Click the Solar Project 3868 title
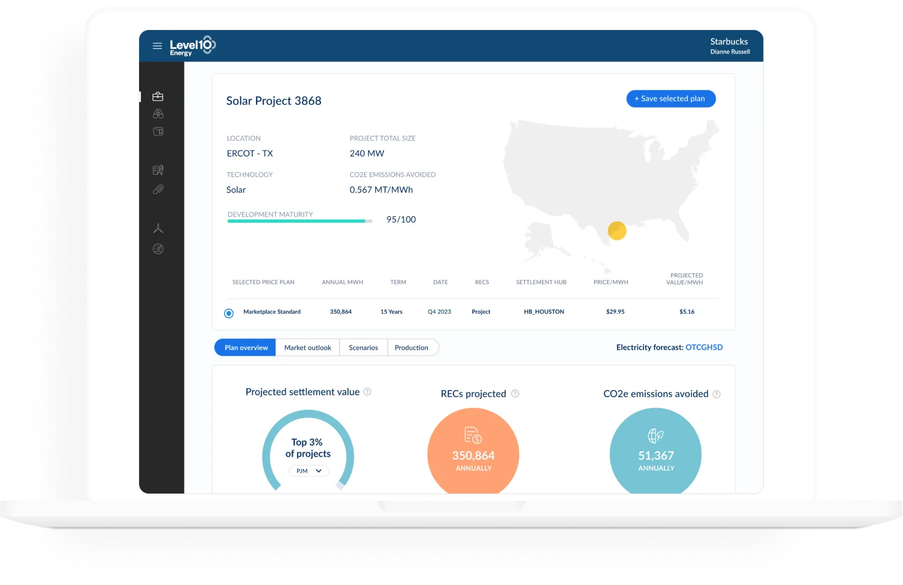 [x=273, y=101]
